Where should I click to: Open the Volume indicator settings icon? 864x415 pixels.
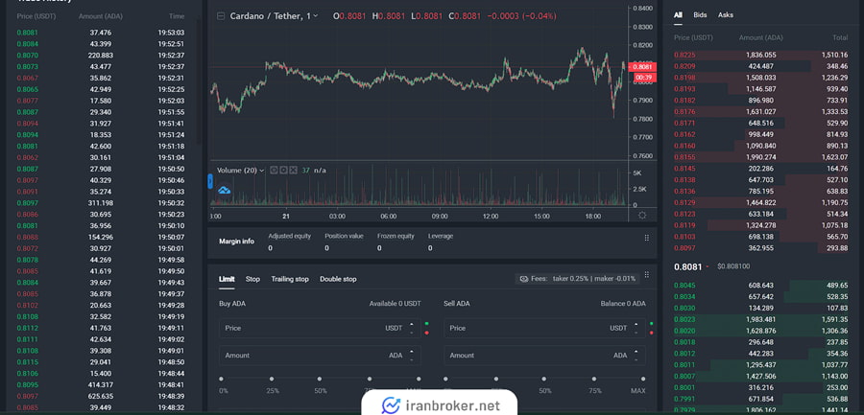coord(283,170)
